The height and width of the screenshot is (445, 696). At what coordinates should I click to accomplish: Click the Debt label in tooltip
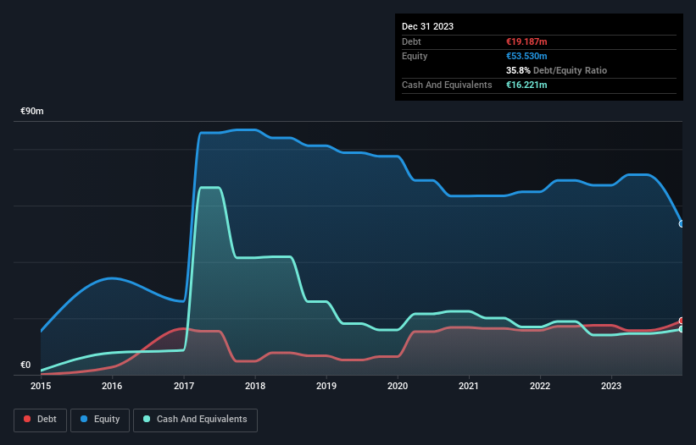pyautogui.click(x=411, y=41)
